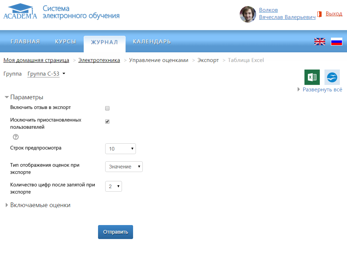Viewport: 347px width, 253px height.
Task: Collapse the Параметры section
Action: pos(26,97)
